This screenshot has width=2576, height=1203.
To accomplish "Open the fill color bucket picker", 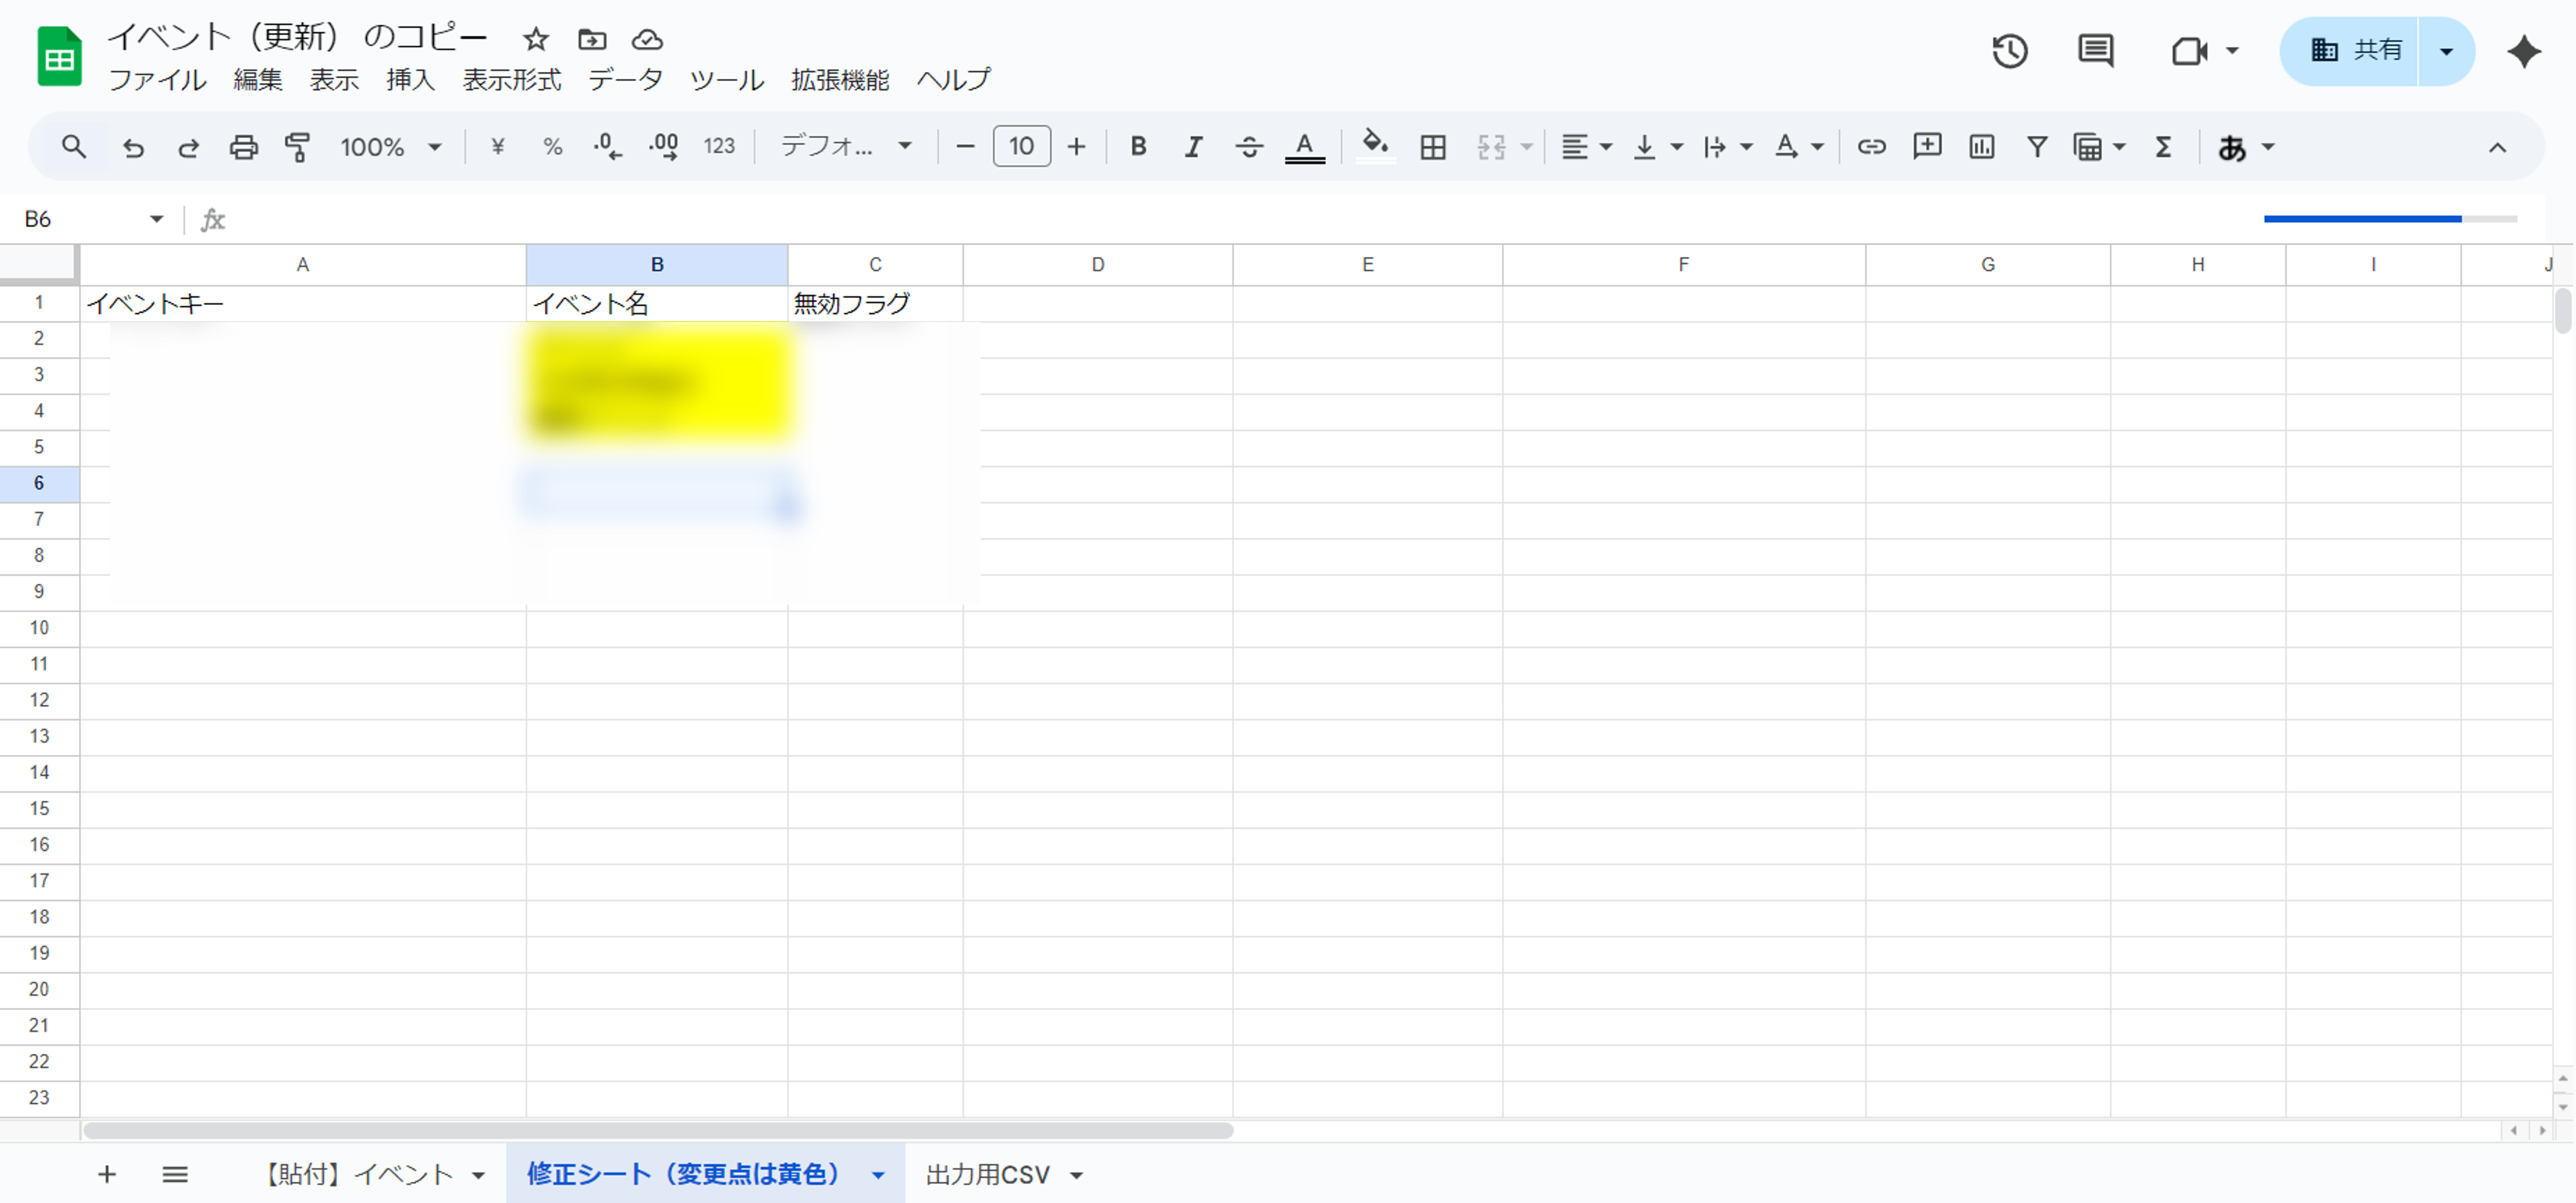I will tap(1375, 147).
